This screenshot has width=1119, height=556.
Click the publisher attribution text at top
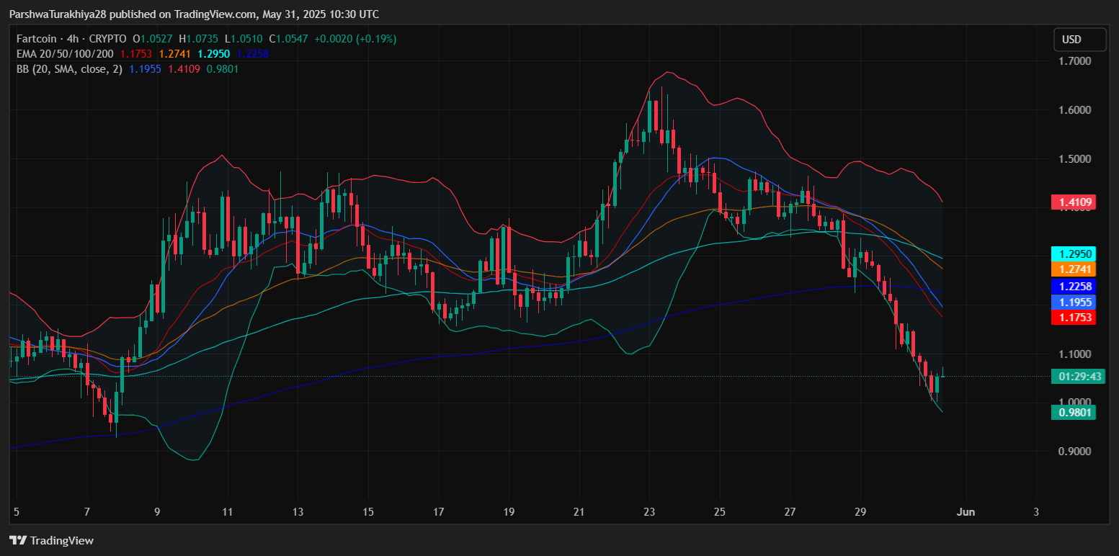[x=194, y=14]
